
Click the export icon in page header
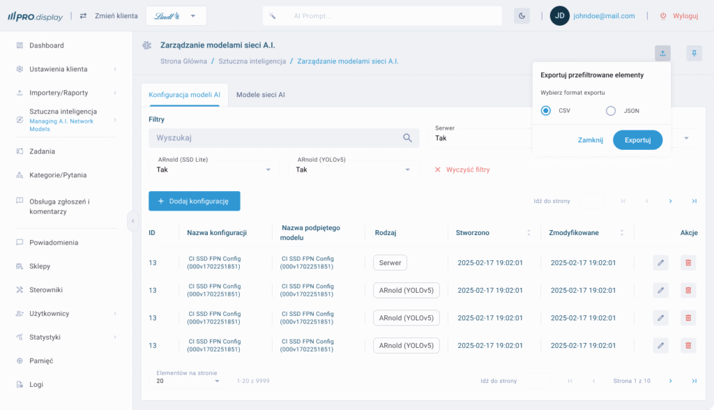click(x=662, y=53)
